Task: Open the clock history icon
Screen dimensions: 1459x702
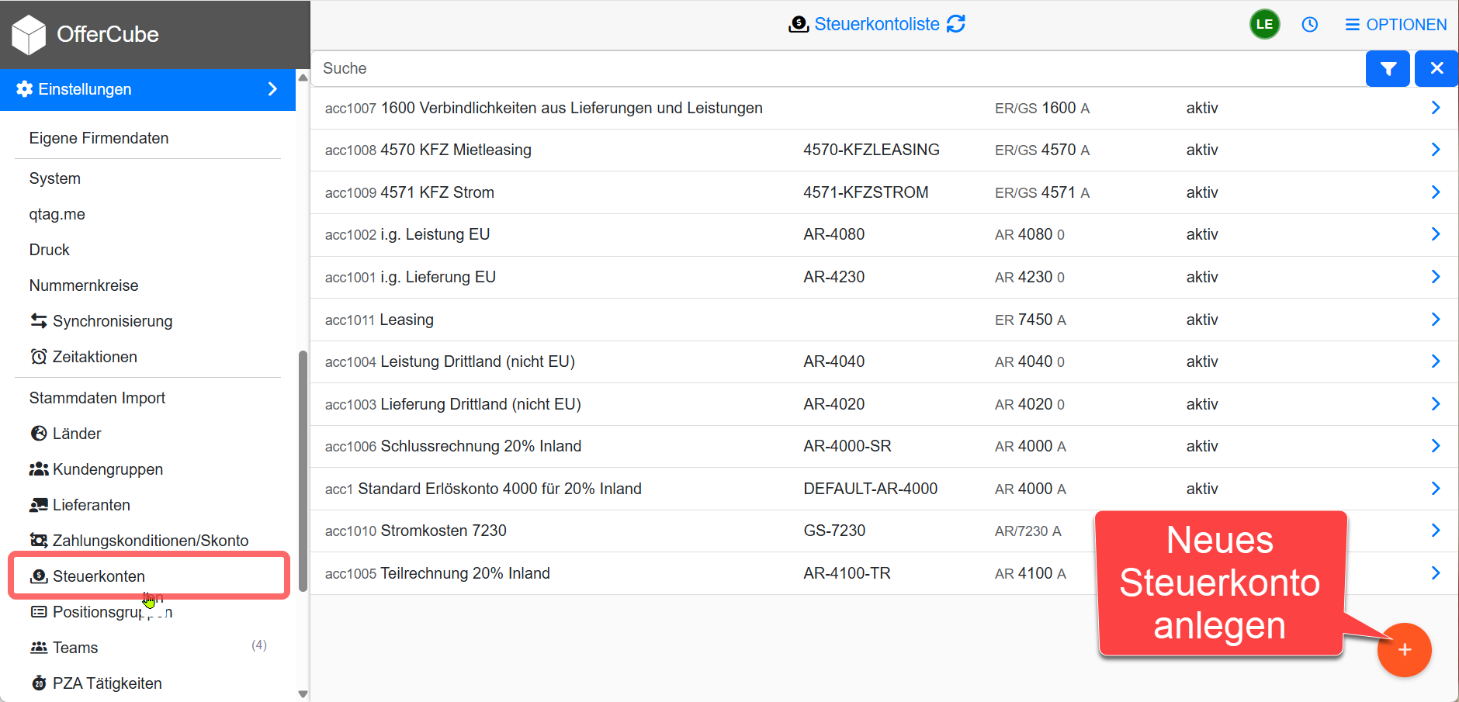Action: point(1310,25)
